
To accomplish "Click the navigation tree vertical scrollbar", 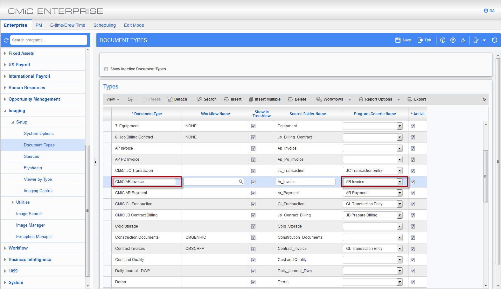I will [88, 211].
